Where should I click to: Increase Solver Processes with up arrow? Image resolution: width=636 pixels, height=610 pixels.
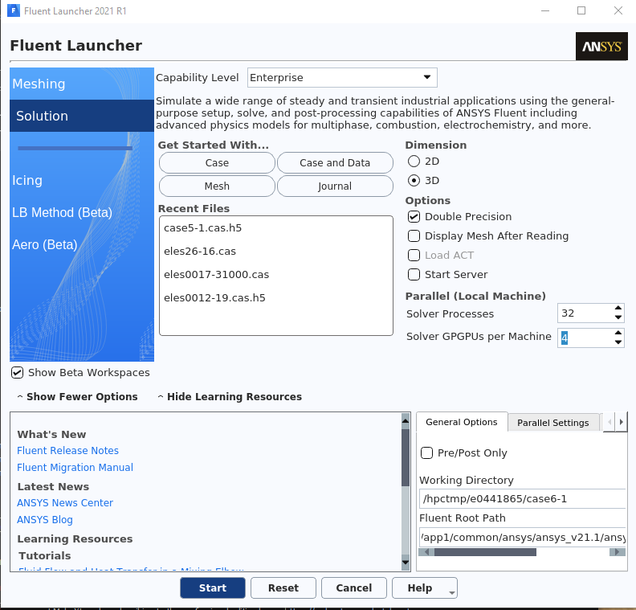pyautogui.click(x=618, y=309)
